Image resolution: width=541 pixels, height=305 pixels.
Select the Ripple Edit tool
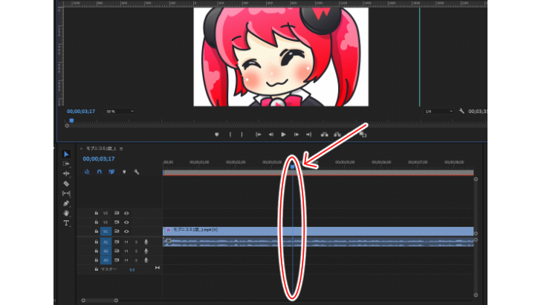coord(66,173)
